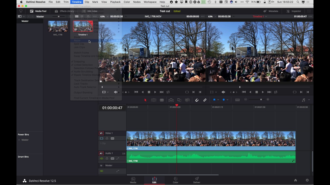Toggle the Video 1 track enable icon
The width and height of the screenshot is (330, 185).
(102, 138)
